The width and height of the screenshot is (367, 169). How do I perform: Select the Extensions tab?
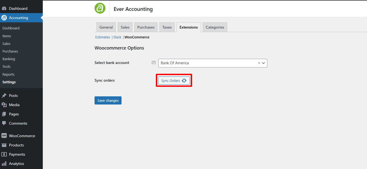click(x=189, y=27)
